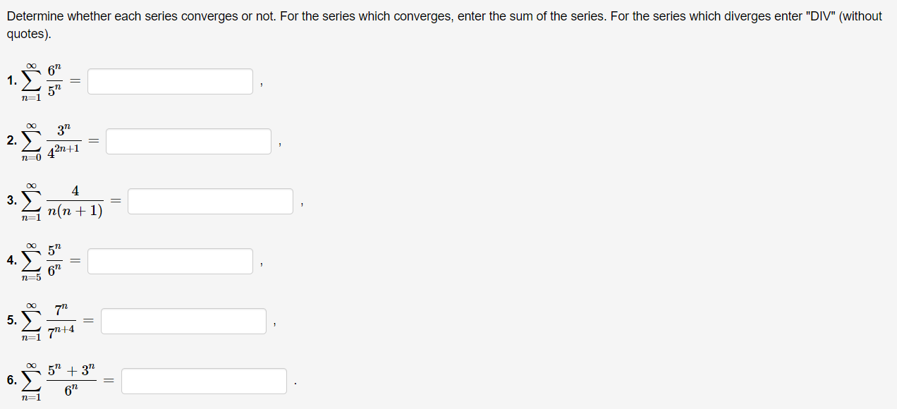Click the answer field for series 4
Screen dimensions: 897x409
pos(170,261)
